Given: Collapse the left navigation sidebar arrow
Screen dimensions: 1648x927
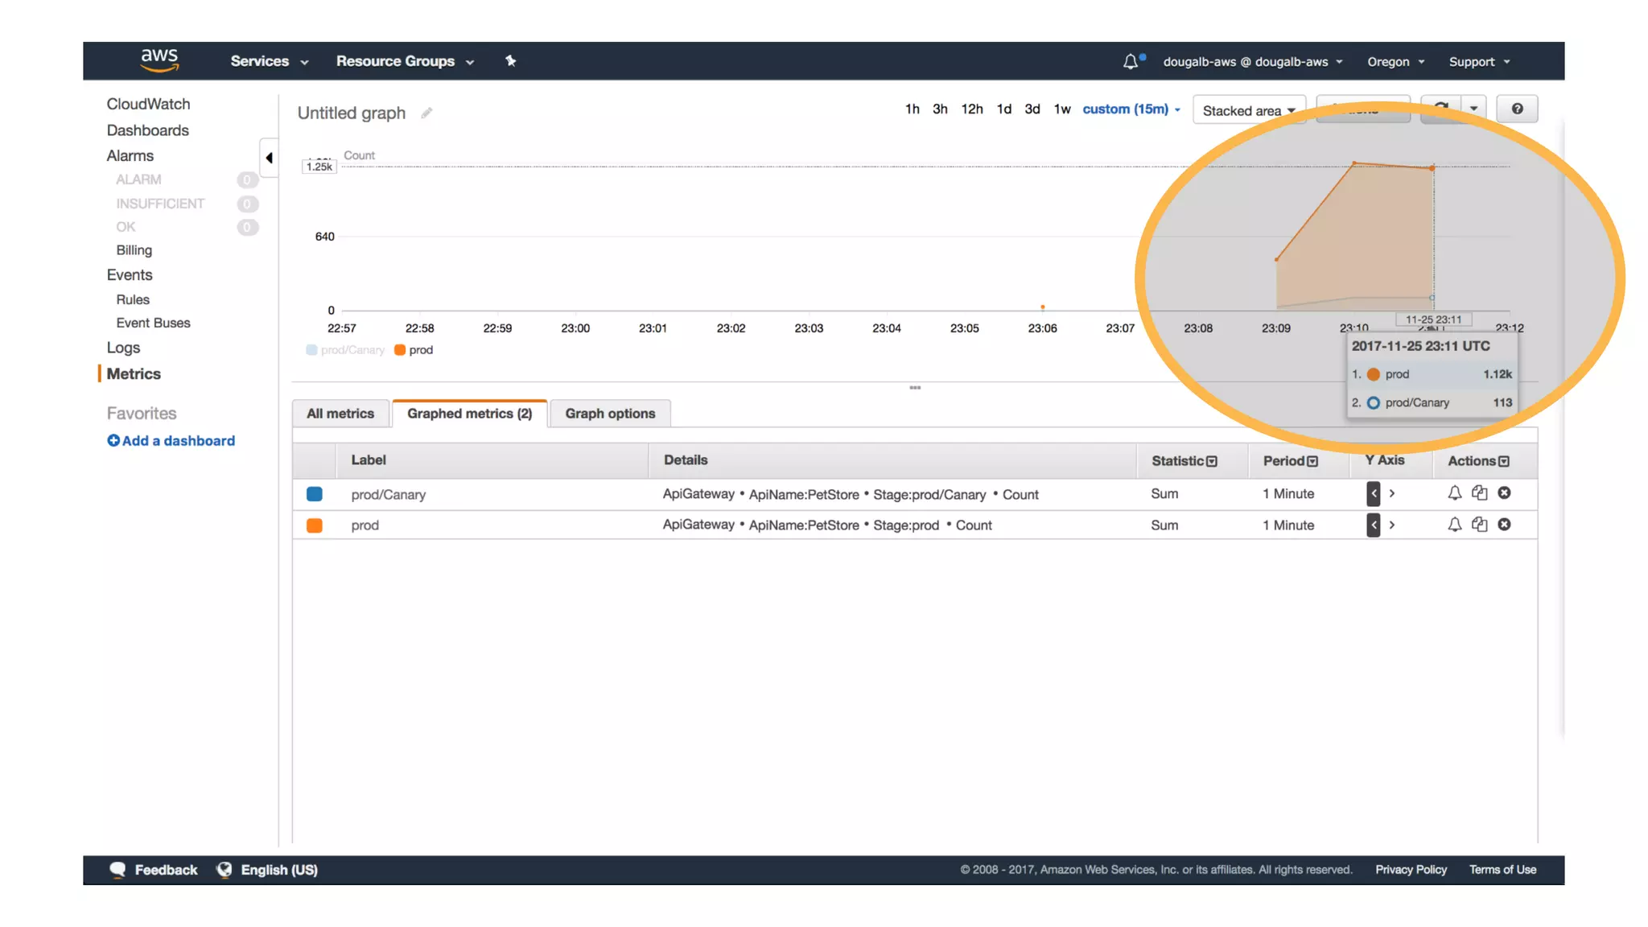Looking at the screenshot, I should [270, 158].
